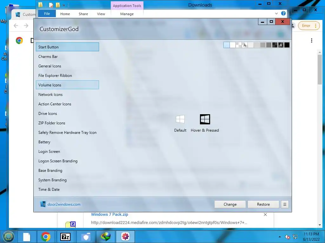
Task: Select Action Center Icons category
Action: (67, 104)
